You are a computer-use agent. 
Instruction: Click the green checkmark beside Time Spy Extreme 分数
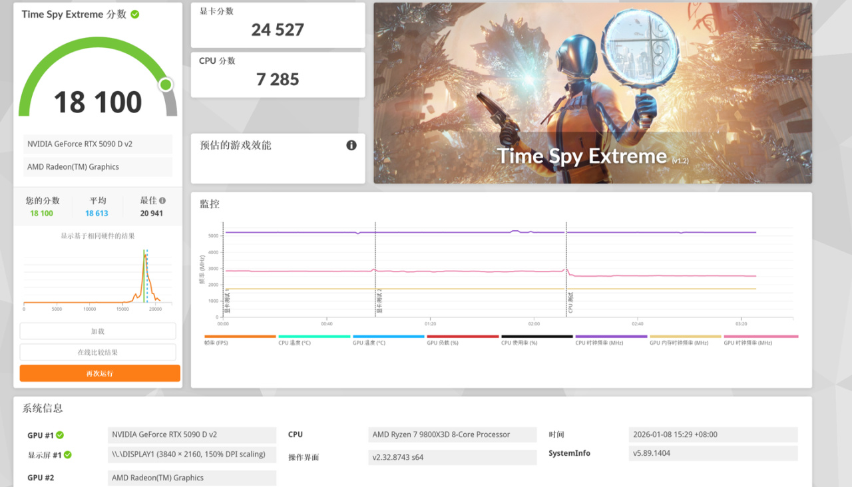click(x=135, y=14)
